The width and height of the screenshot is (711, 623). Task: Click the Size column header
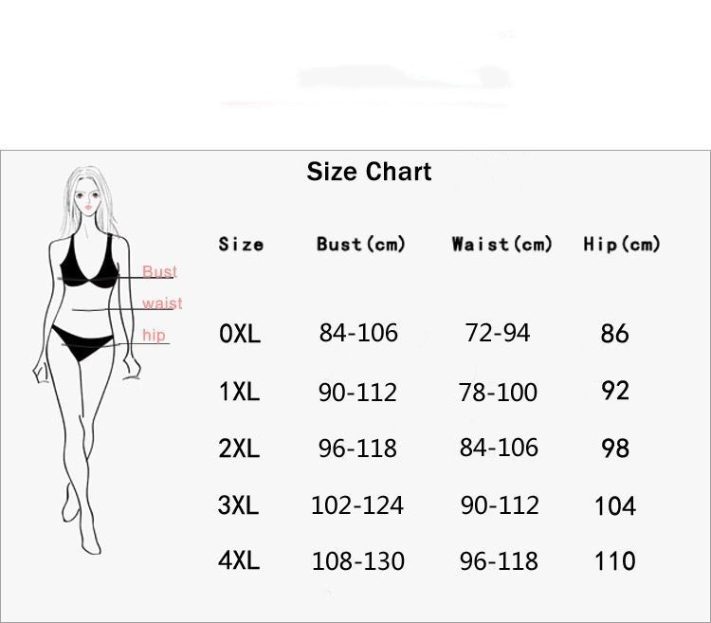pos(241,244)
